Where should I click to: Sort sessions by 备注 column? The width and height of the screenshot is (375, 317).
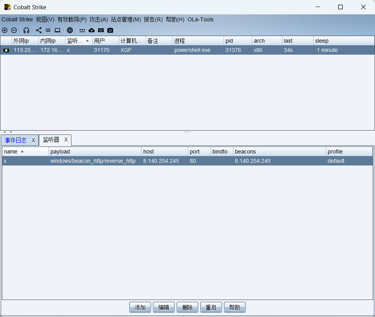159,41
